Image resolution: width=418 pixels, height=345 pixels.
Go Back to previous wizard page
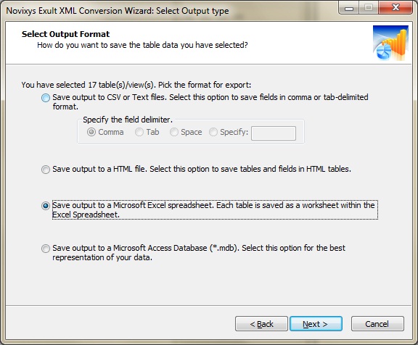(261, 324)
